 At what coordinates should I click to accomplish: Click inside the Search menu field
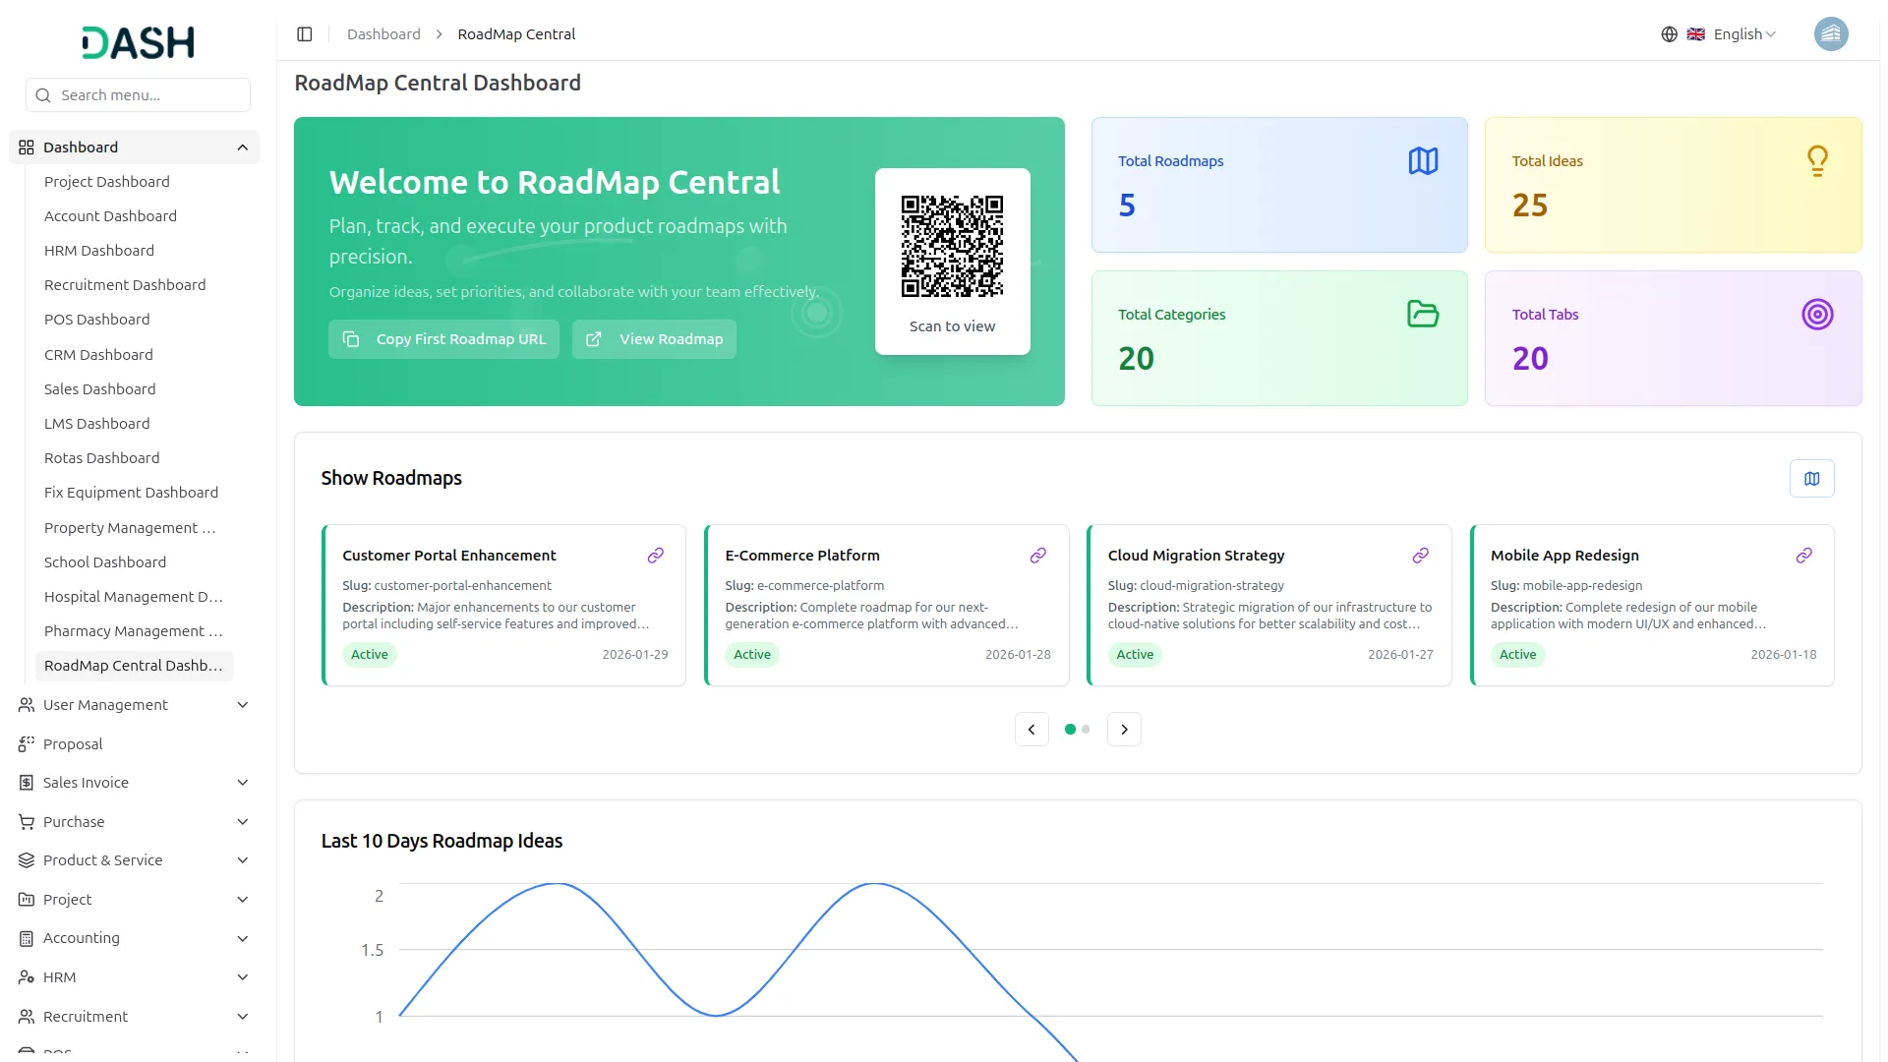coord(137,94)
